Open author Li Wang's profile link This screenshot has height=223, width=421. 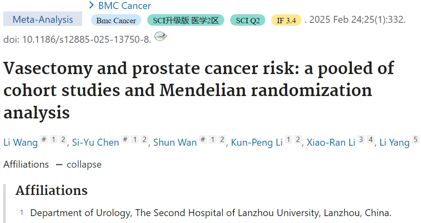[x=20, y=142]
